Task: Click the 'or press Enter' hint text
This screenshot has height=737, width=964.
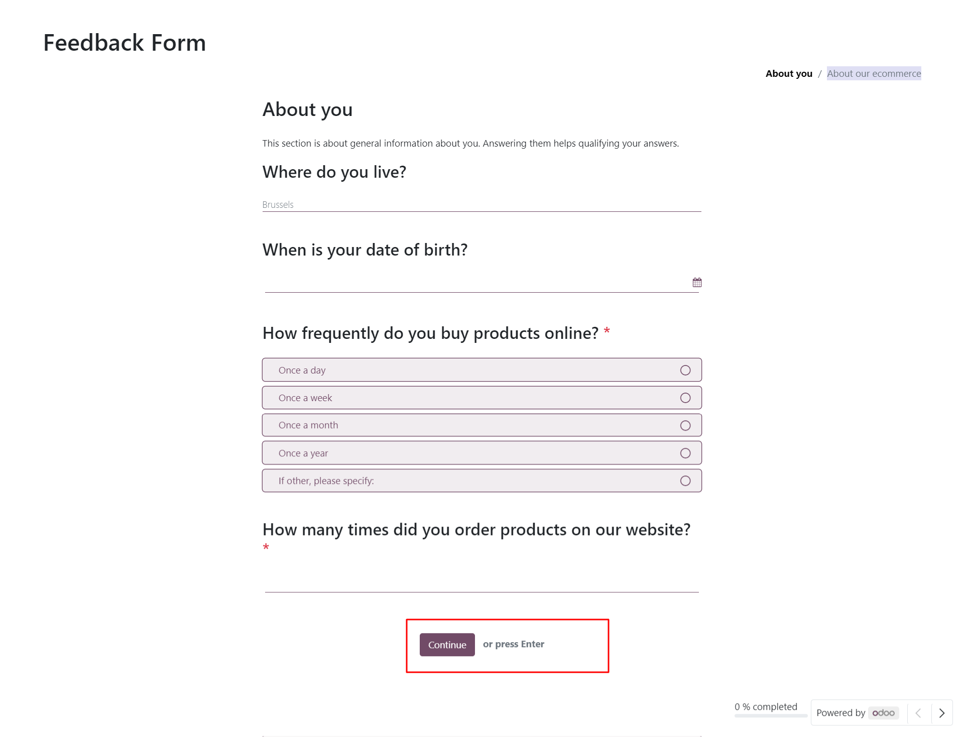Action: [513, 644]
